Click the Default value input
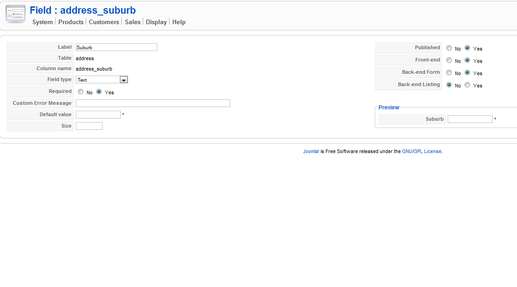517x287 pixels. pyautogui.click(x=98, y=115)
